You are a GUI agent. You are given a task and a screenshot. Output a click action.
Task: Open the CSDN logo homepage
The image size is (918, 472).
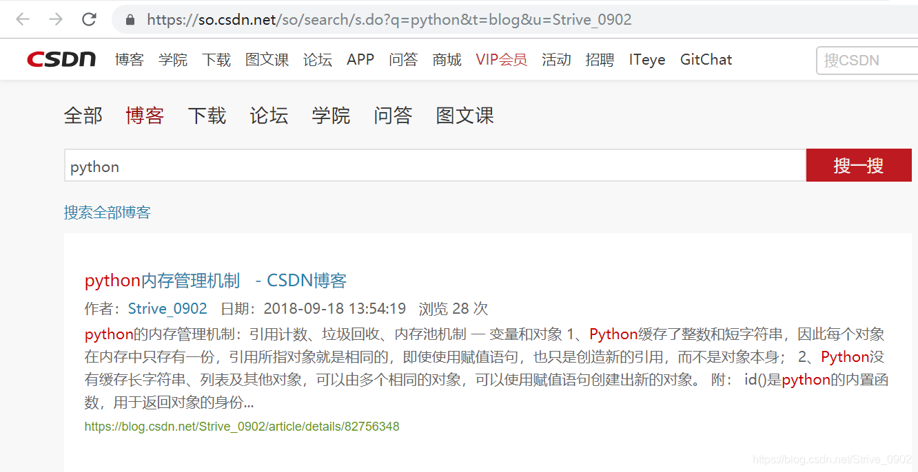click(x=61, y=59)
